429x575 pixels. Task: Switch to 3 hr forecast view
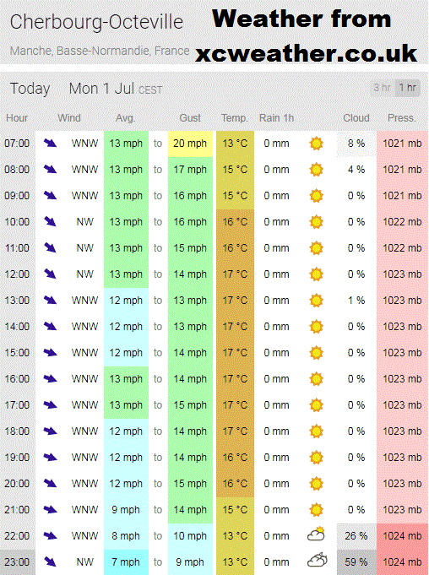pos(382,88)
